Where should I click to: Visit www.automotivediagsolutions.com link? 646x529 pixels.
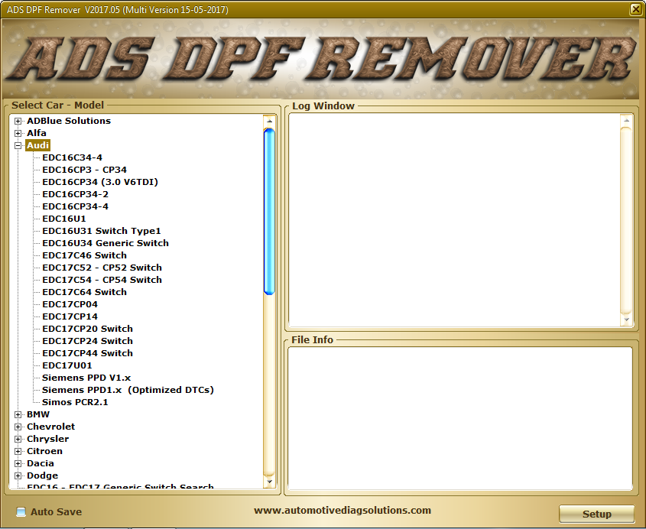click(x=342, y=511)
